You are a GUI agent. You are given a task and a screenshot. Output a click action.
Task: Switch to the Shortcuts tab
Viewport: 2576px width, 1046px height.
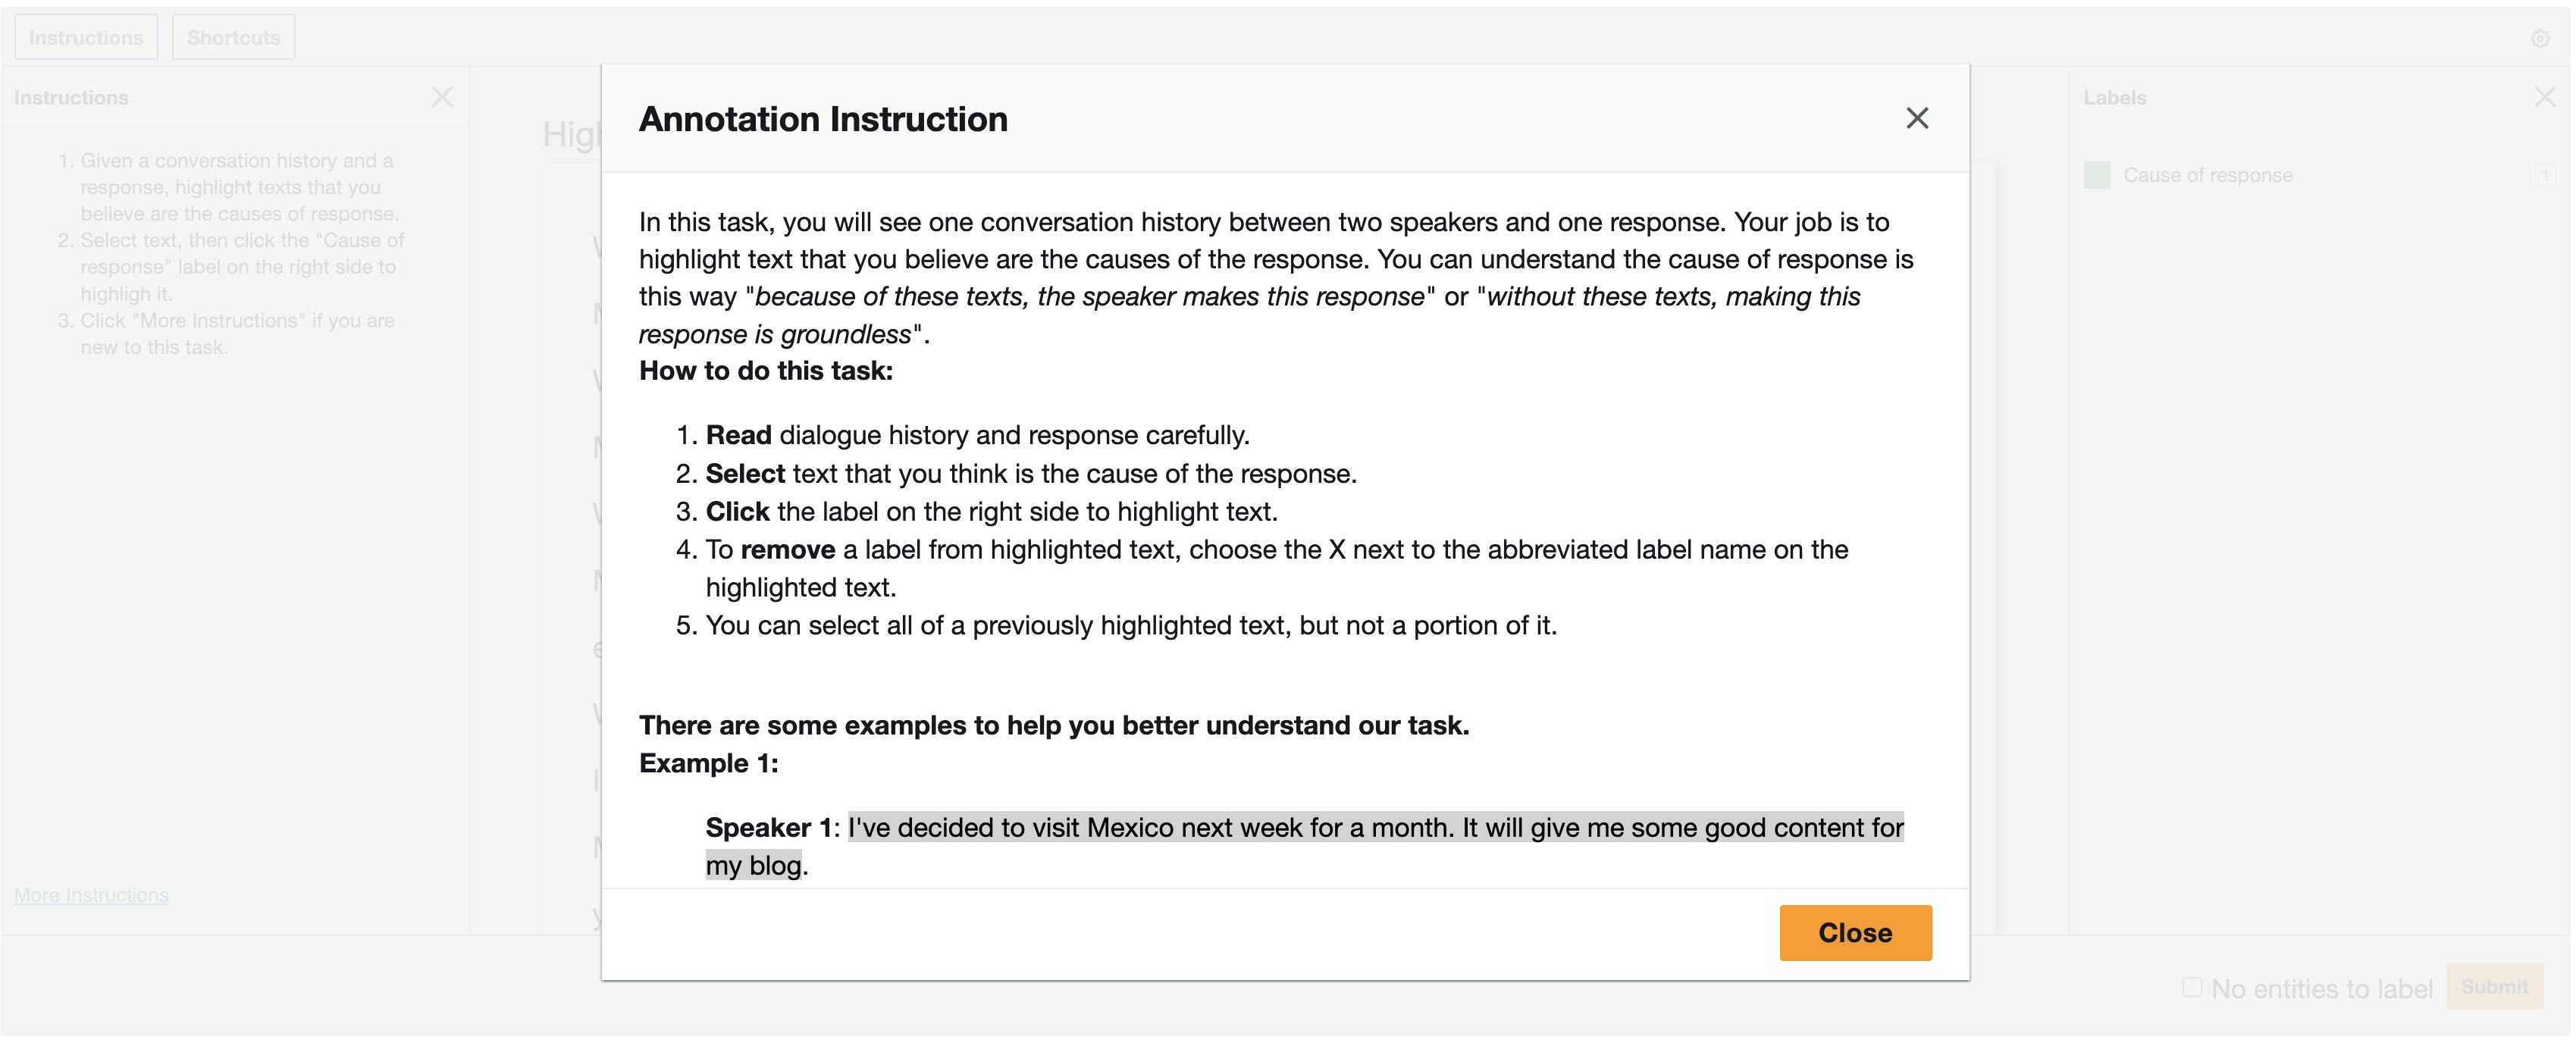[x=233, y=37]
